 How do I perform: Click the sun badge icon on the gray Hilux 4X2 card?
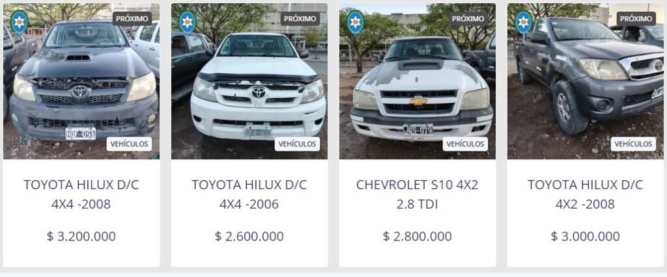[x=523, y=22]
